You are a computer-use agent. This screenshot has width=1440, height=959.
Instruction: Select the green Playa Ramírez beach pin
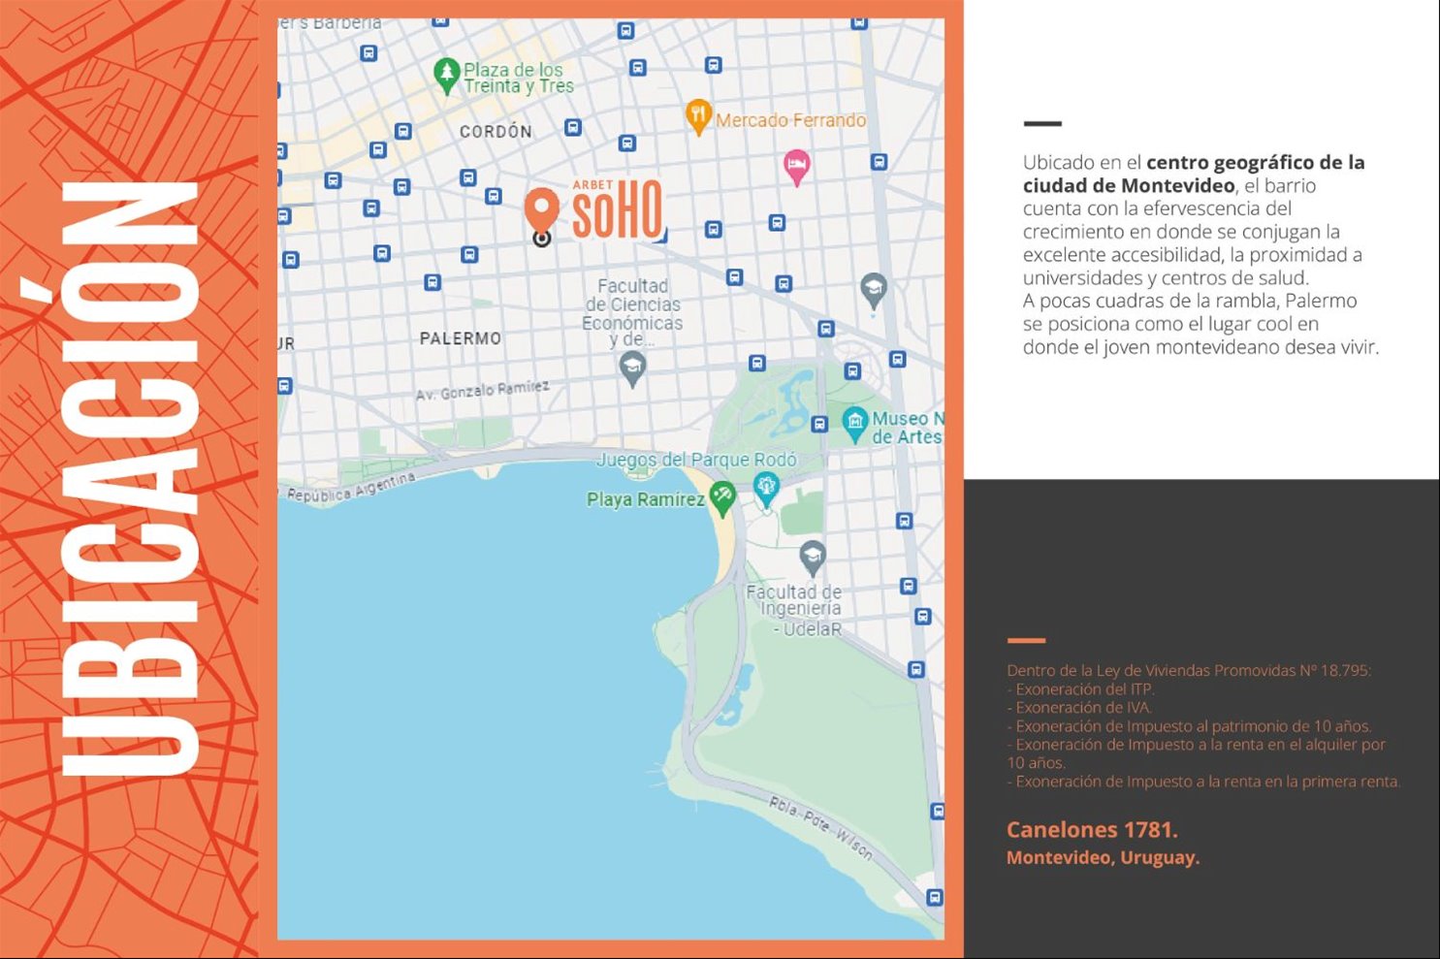coord(722,497)
